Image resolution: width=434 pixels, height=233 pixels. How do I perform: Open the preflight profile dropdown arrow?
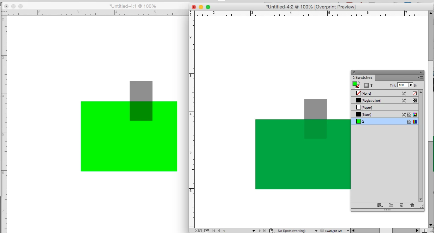click(316, 231)
